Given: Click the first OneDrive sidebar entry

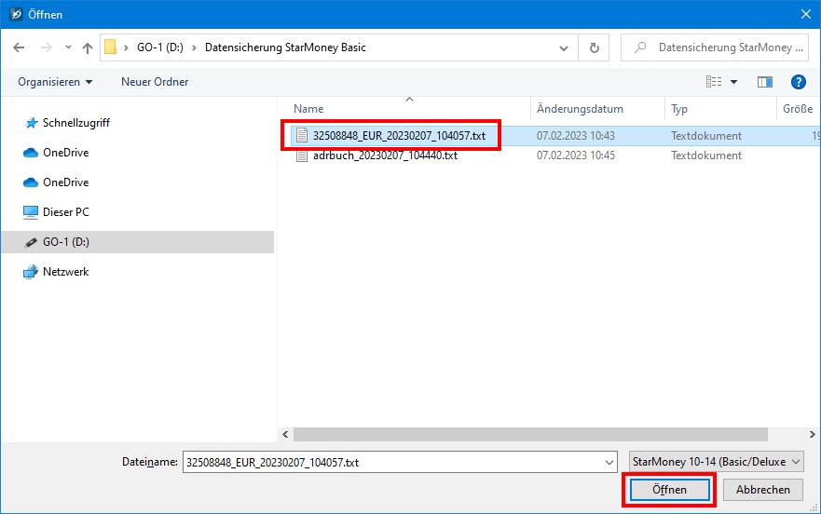Looking at the screenshot, I should (65, 153).
